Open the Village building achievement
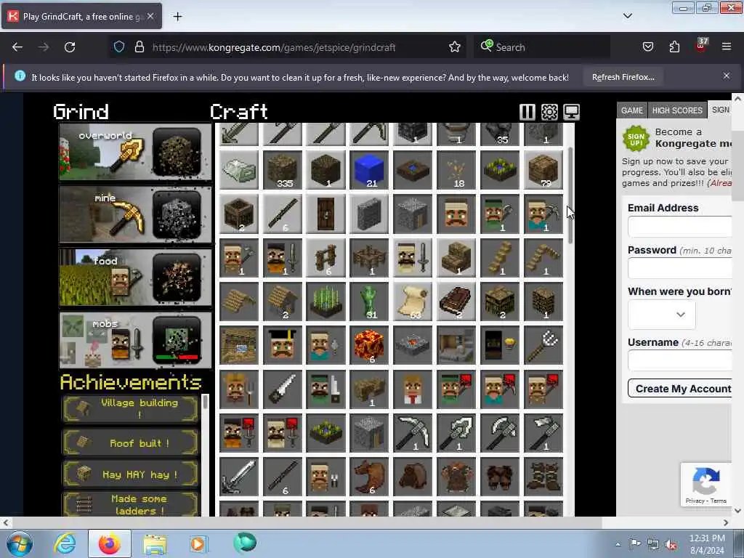The image size is (744, 558). [131, 408]
